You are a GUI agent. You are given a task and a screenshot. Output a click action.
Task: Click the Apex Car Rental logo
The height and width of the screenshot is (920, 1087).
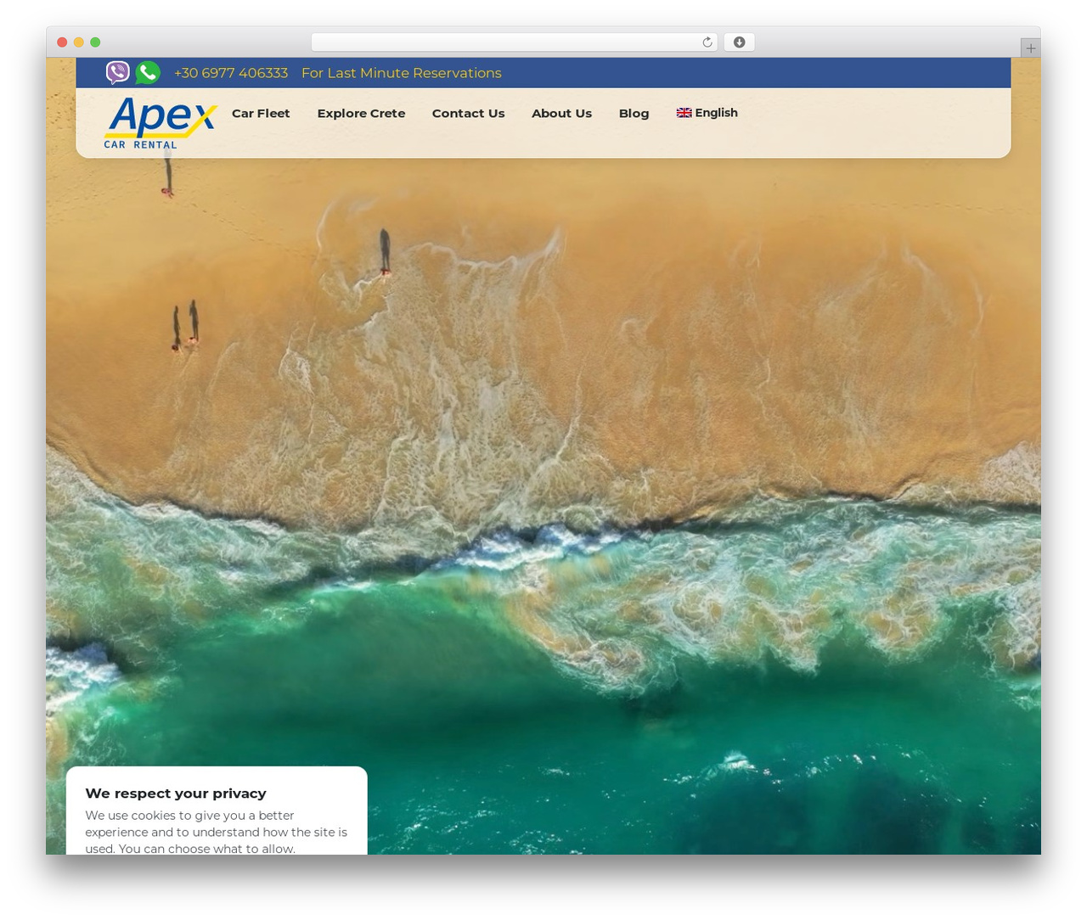161,123
